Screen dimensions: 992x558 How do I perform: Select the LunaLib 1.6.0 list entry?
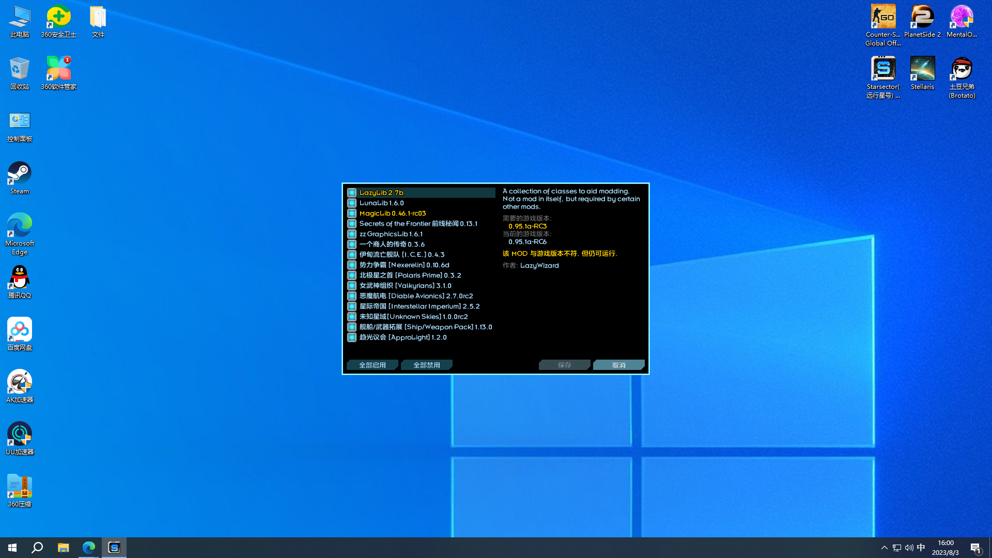click(381, 203)
